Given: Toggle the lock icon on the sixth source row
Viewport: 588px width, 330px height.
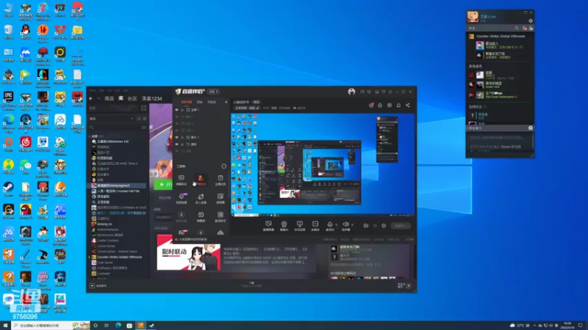Looking at the screenshot, I should pyautogui.click(x=182, y=144).
